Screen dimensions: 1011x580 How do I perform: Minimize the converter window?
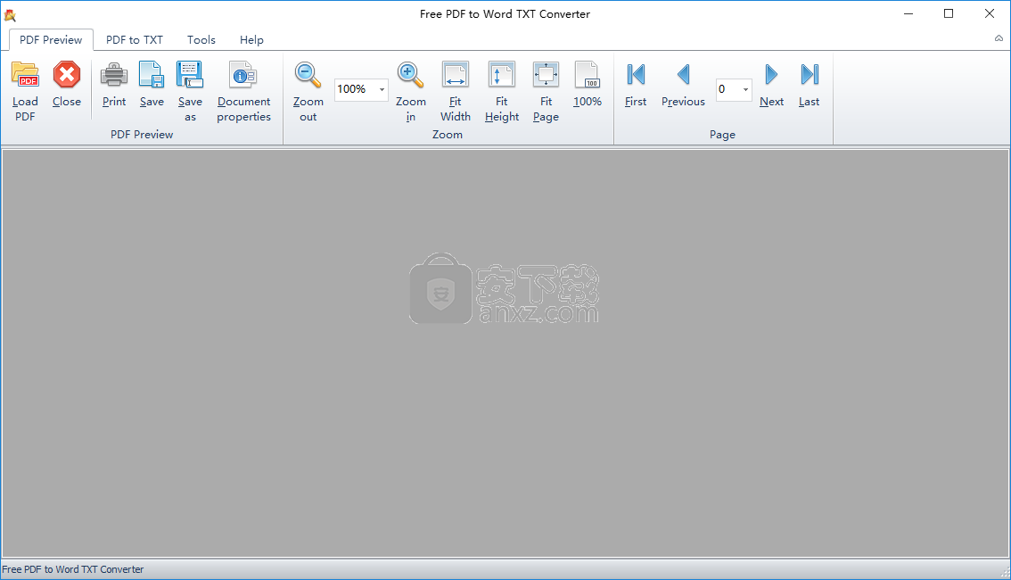coord(908,13)
